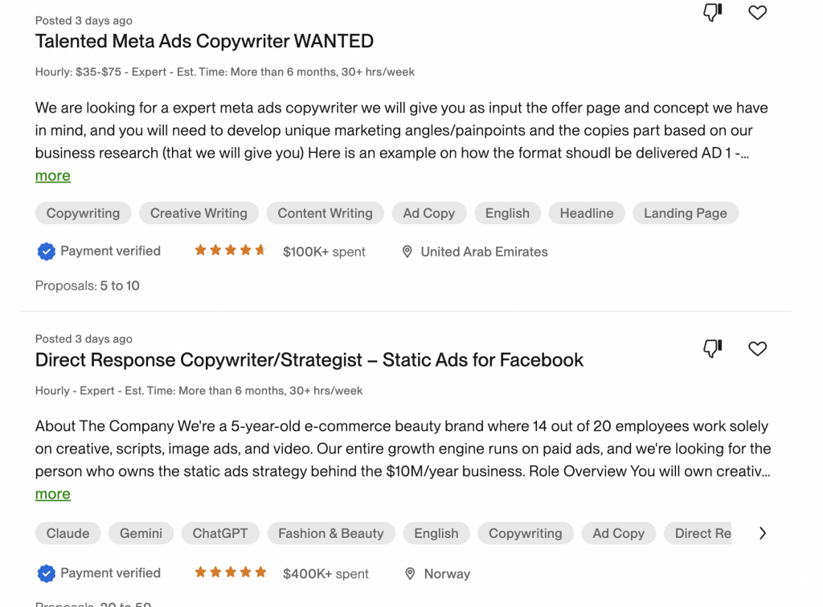The height and width of the screenshot is (607, 823).
Task: Click the star rating of $100K+ client
Action: coord(231,251)
